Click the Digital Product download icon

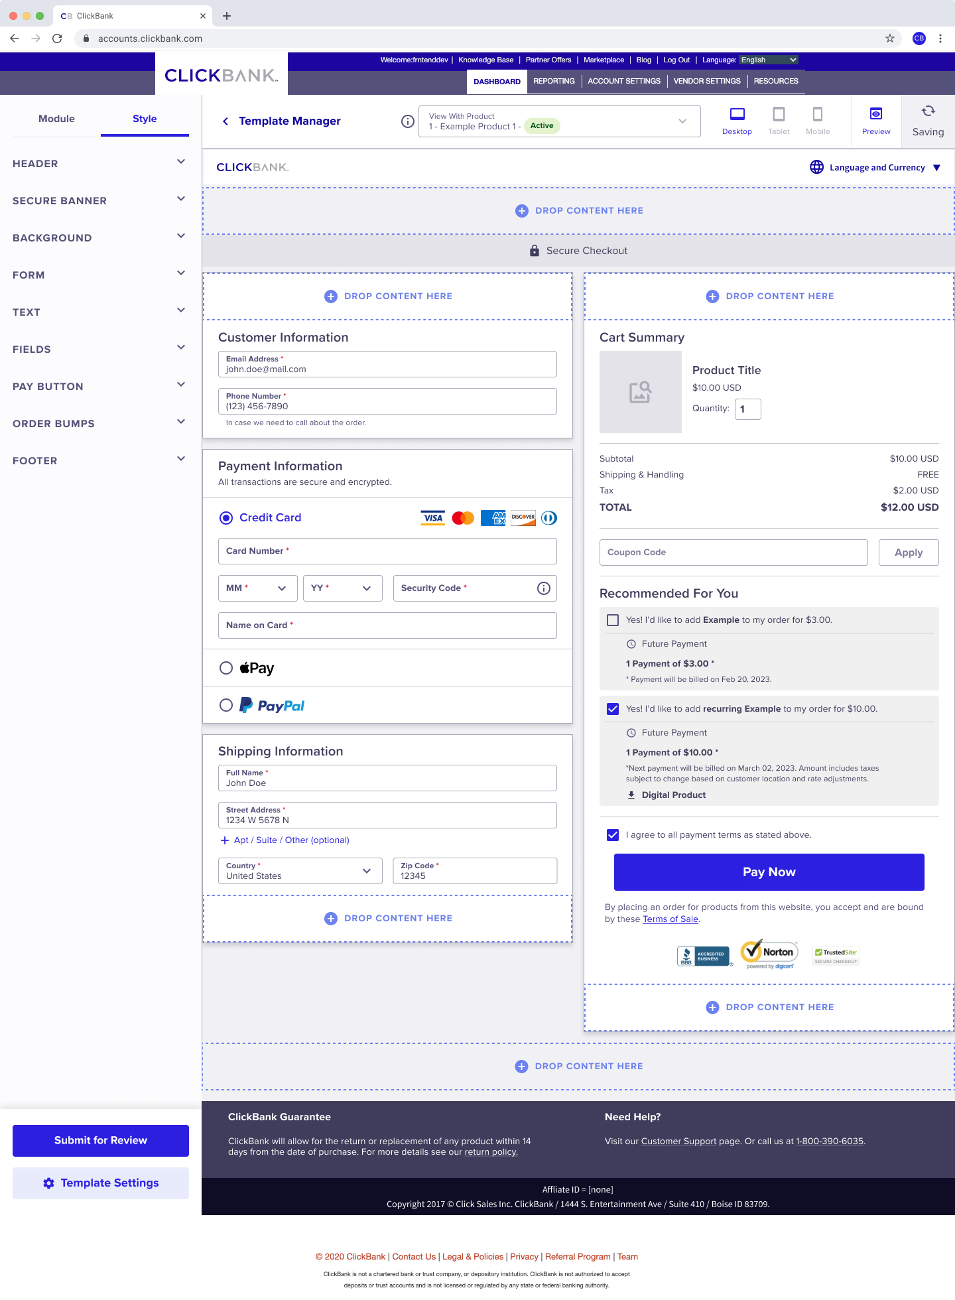pyautogui.click(x=631, y=795)
